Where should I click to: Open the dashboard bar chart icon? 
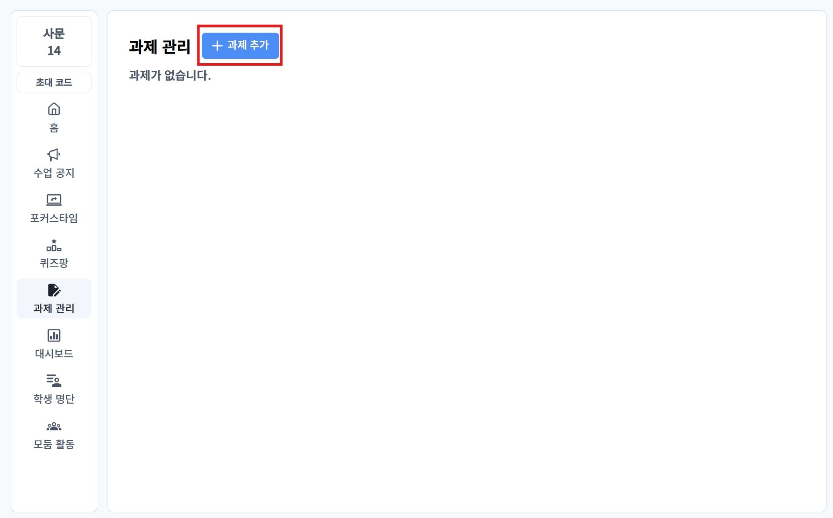coord(54,335)
